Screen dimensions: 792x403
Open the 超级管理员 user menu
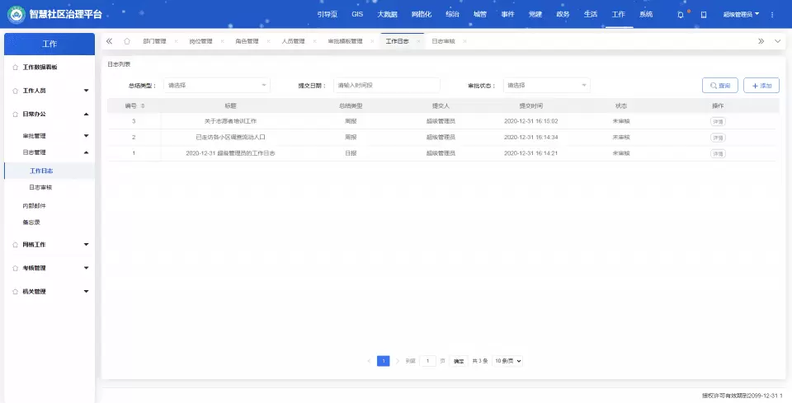pos(740,15)
